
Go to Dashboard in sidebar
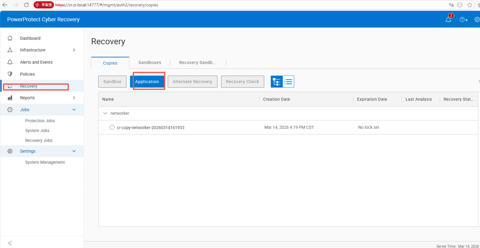coord(30,38)
